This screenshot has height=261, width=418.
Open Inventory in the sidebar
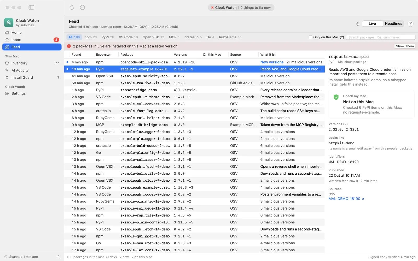click(32, 63)
